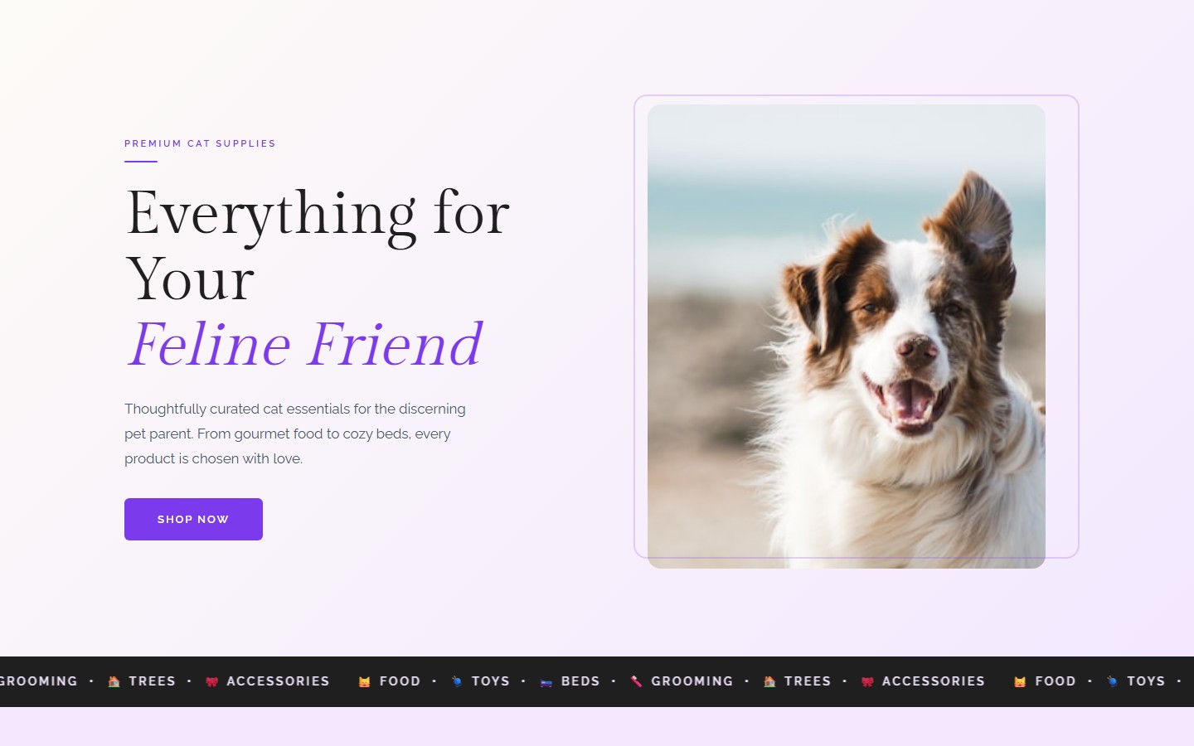Choose the leftmost TREES label

(x=153, y=681)
